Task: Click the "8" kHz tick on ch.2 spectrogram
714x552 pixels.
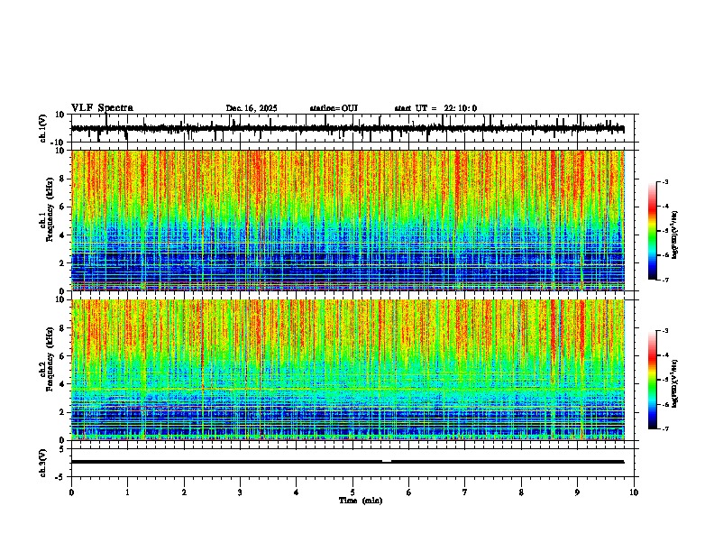Action: point(62,328)
